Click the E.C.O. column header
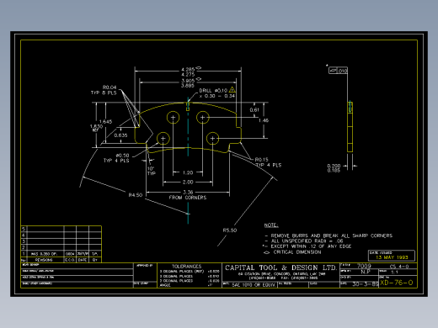 pyautogui.click(x=70, y=260)
